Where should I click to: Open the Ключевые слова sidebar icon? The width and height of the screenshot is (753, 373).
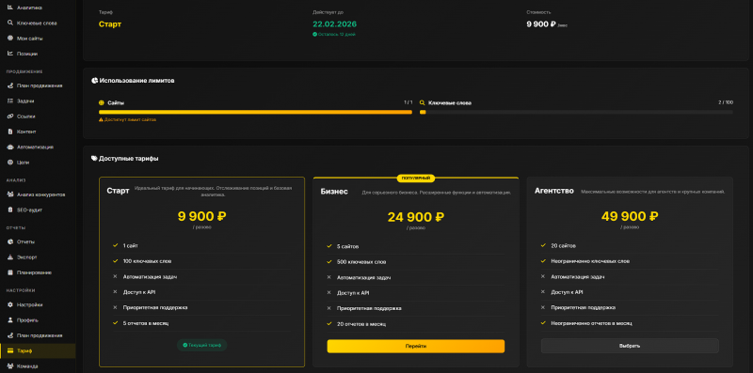coord(10,23)
